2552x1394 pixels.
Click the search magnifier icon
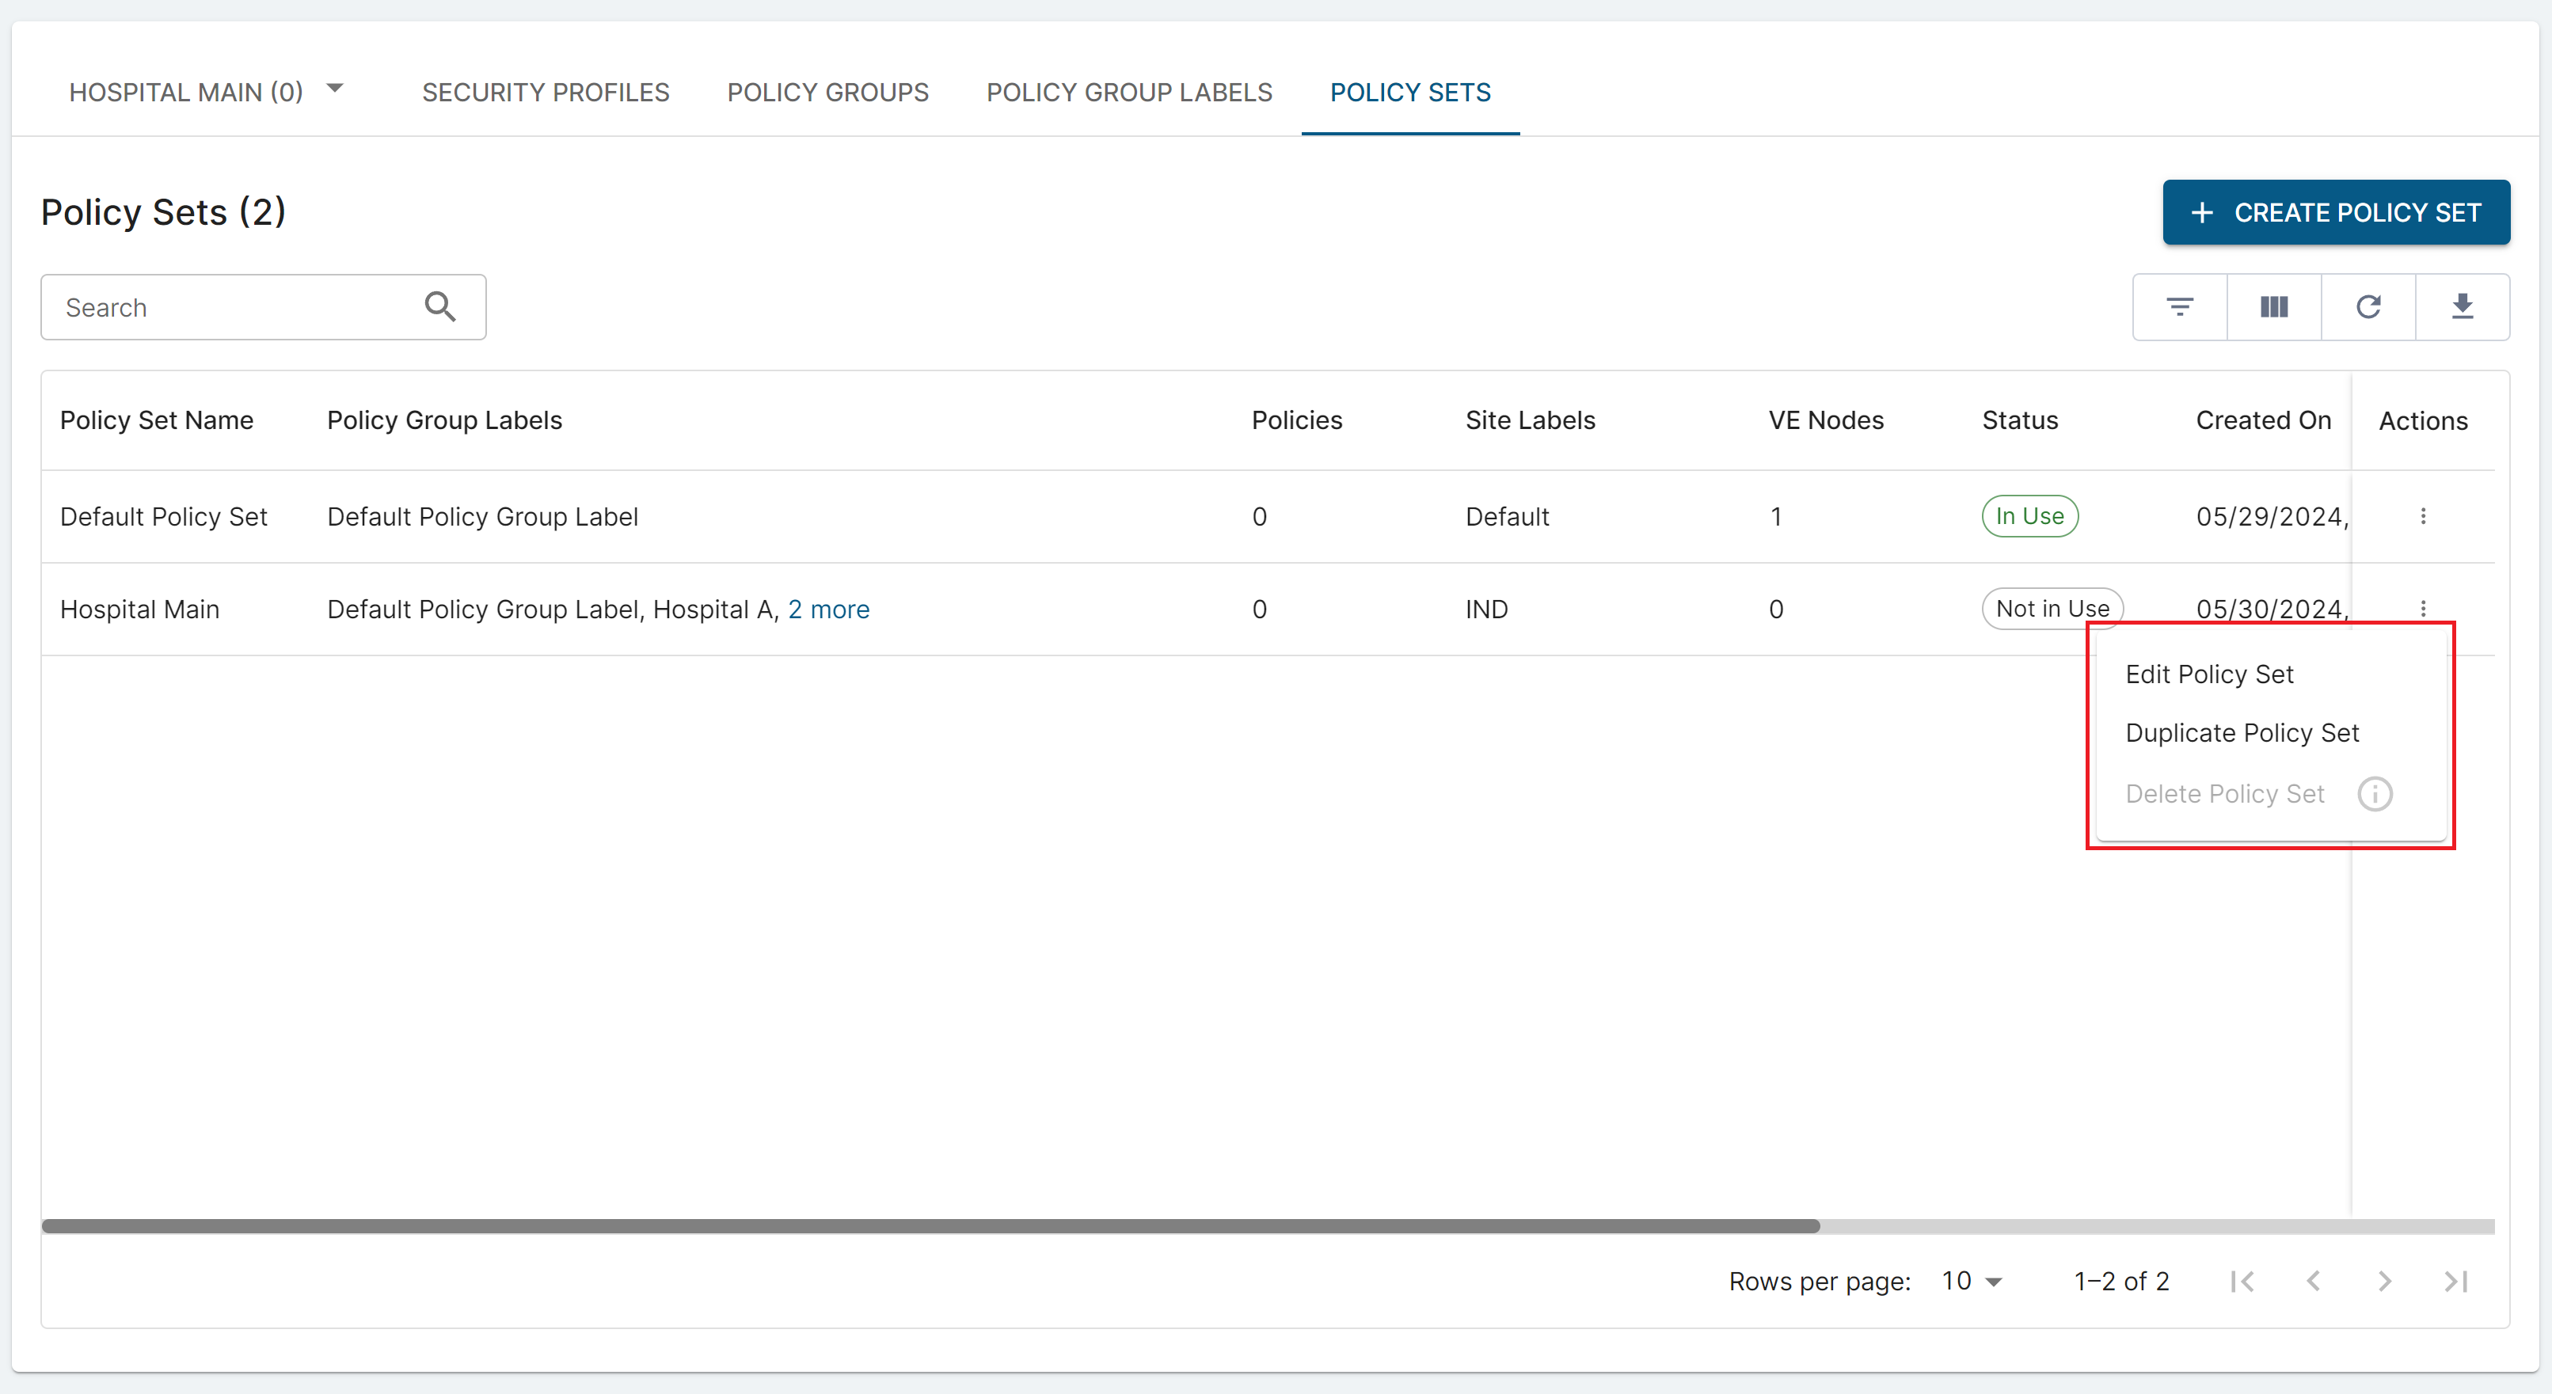pyautogui.click(x=440, y=307)
